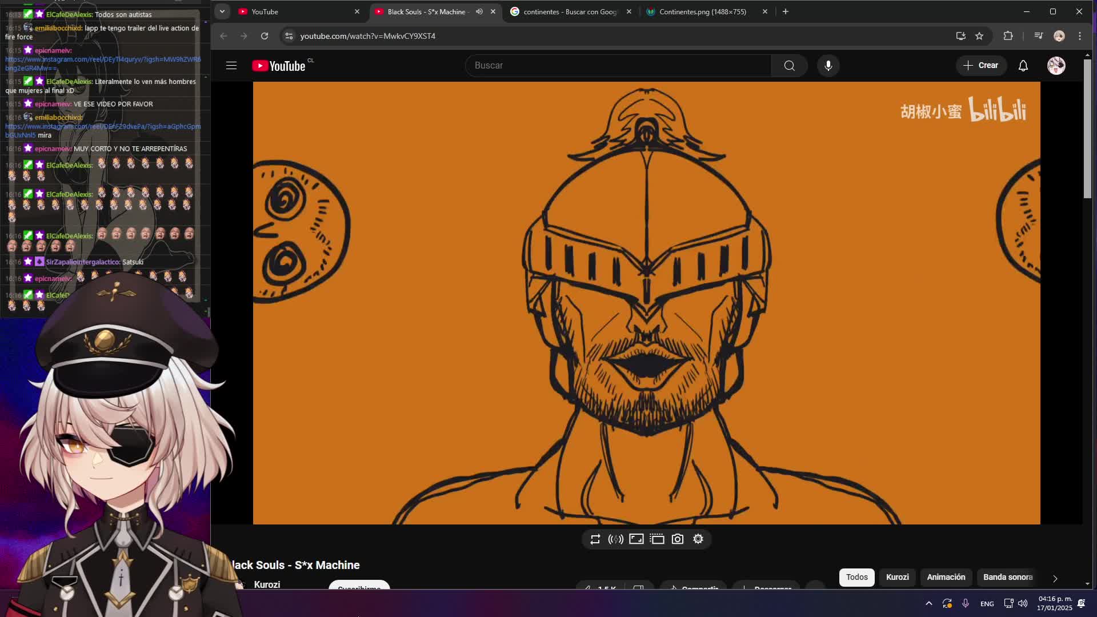Viewport: 1097px width, 617px height.
Task: Click the video player frame
Action: (646, 303)
